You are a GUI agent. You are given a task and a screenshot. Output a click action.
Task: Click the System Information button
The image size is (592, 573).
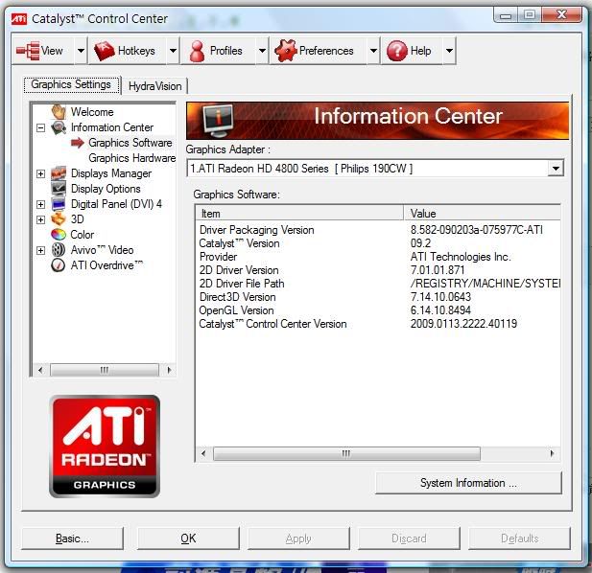[468, 483]
